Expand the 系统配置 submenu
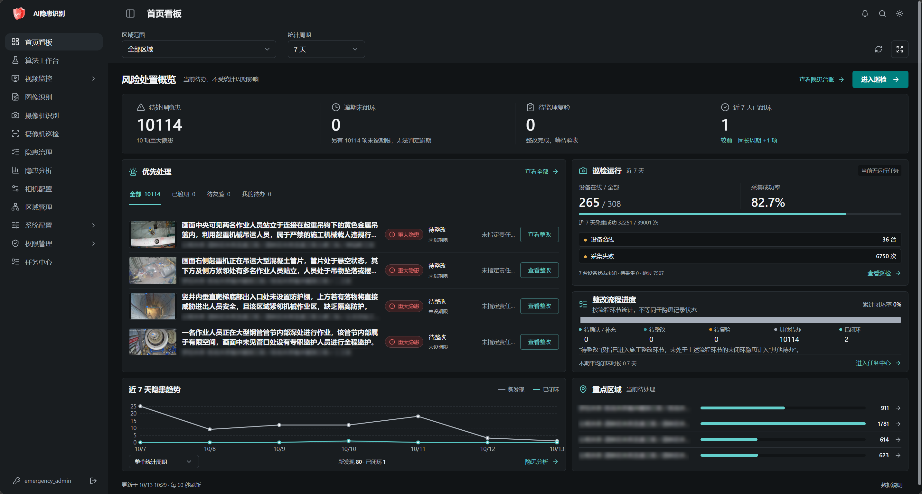Screen dimensions: 922x494 click(54, 225)
